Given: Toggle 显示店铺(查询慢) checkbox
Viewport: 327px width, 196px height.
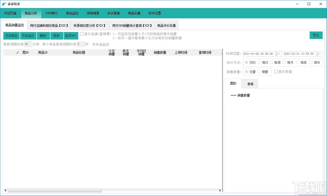Looking at the screenshot, I should [82, 34].
